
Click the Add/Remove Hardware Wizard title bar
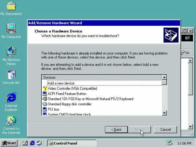(x=104, y=23)
